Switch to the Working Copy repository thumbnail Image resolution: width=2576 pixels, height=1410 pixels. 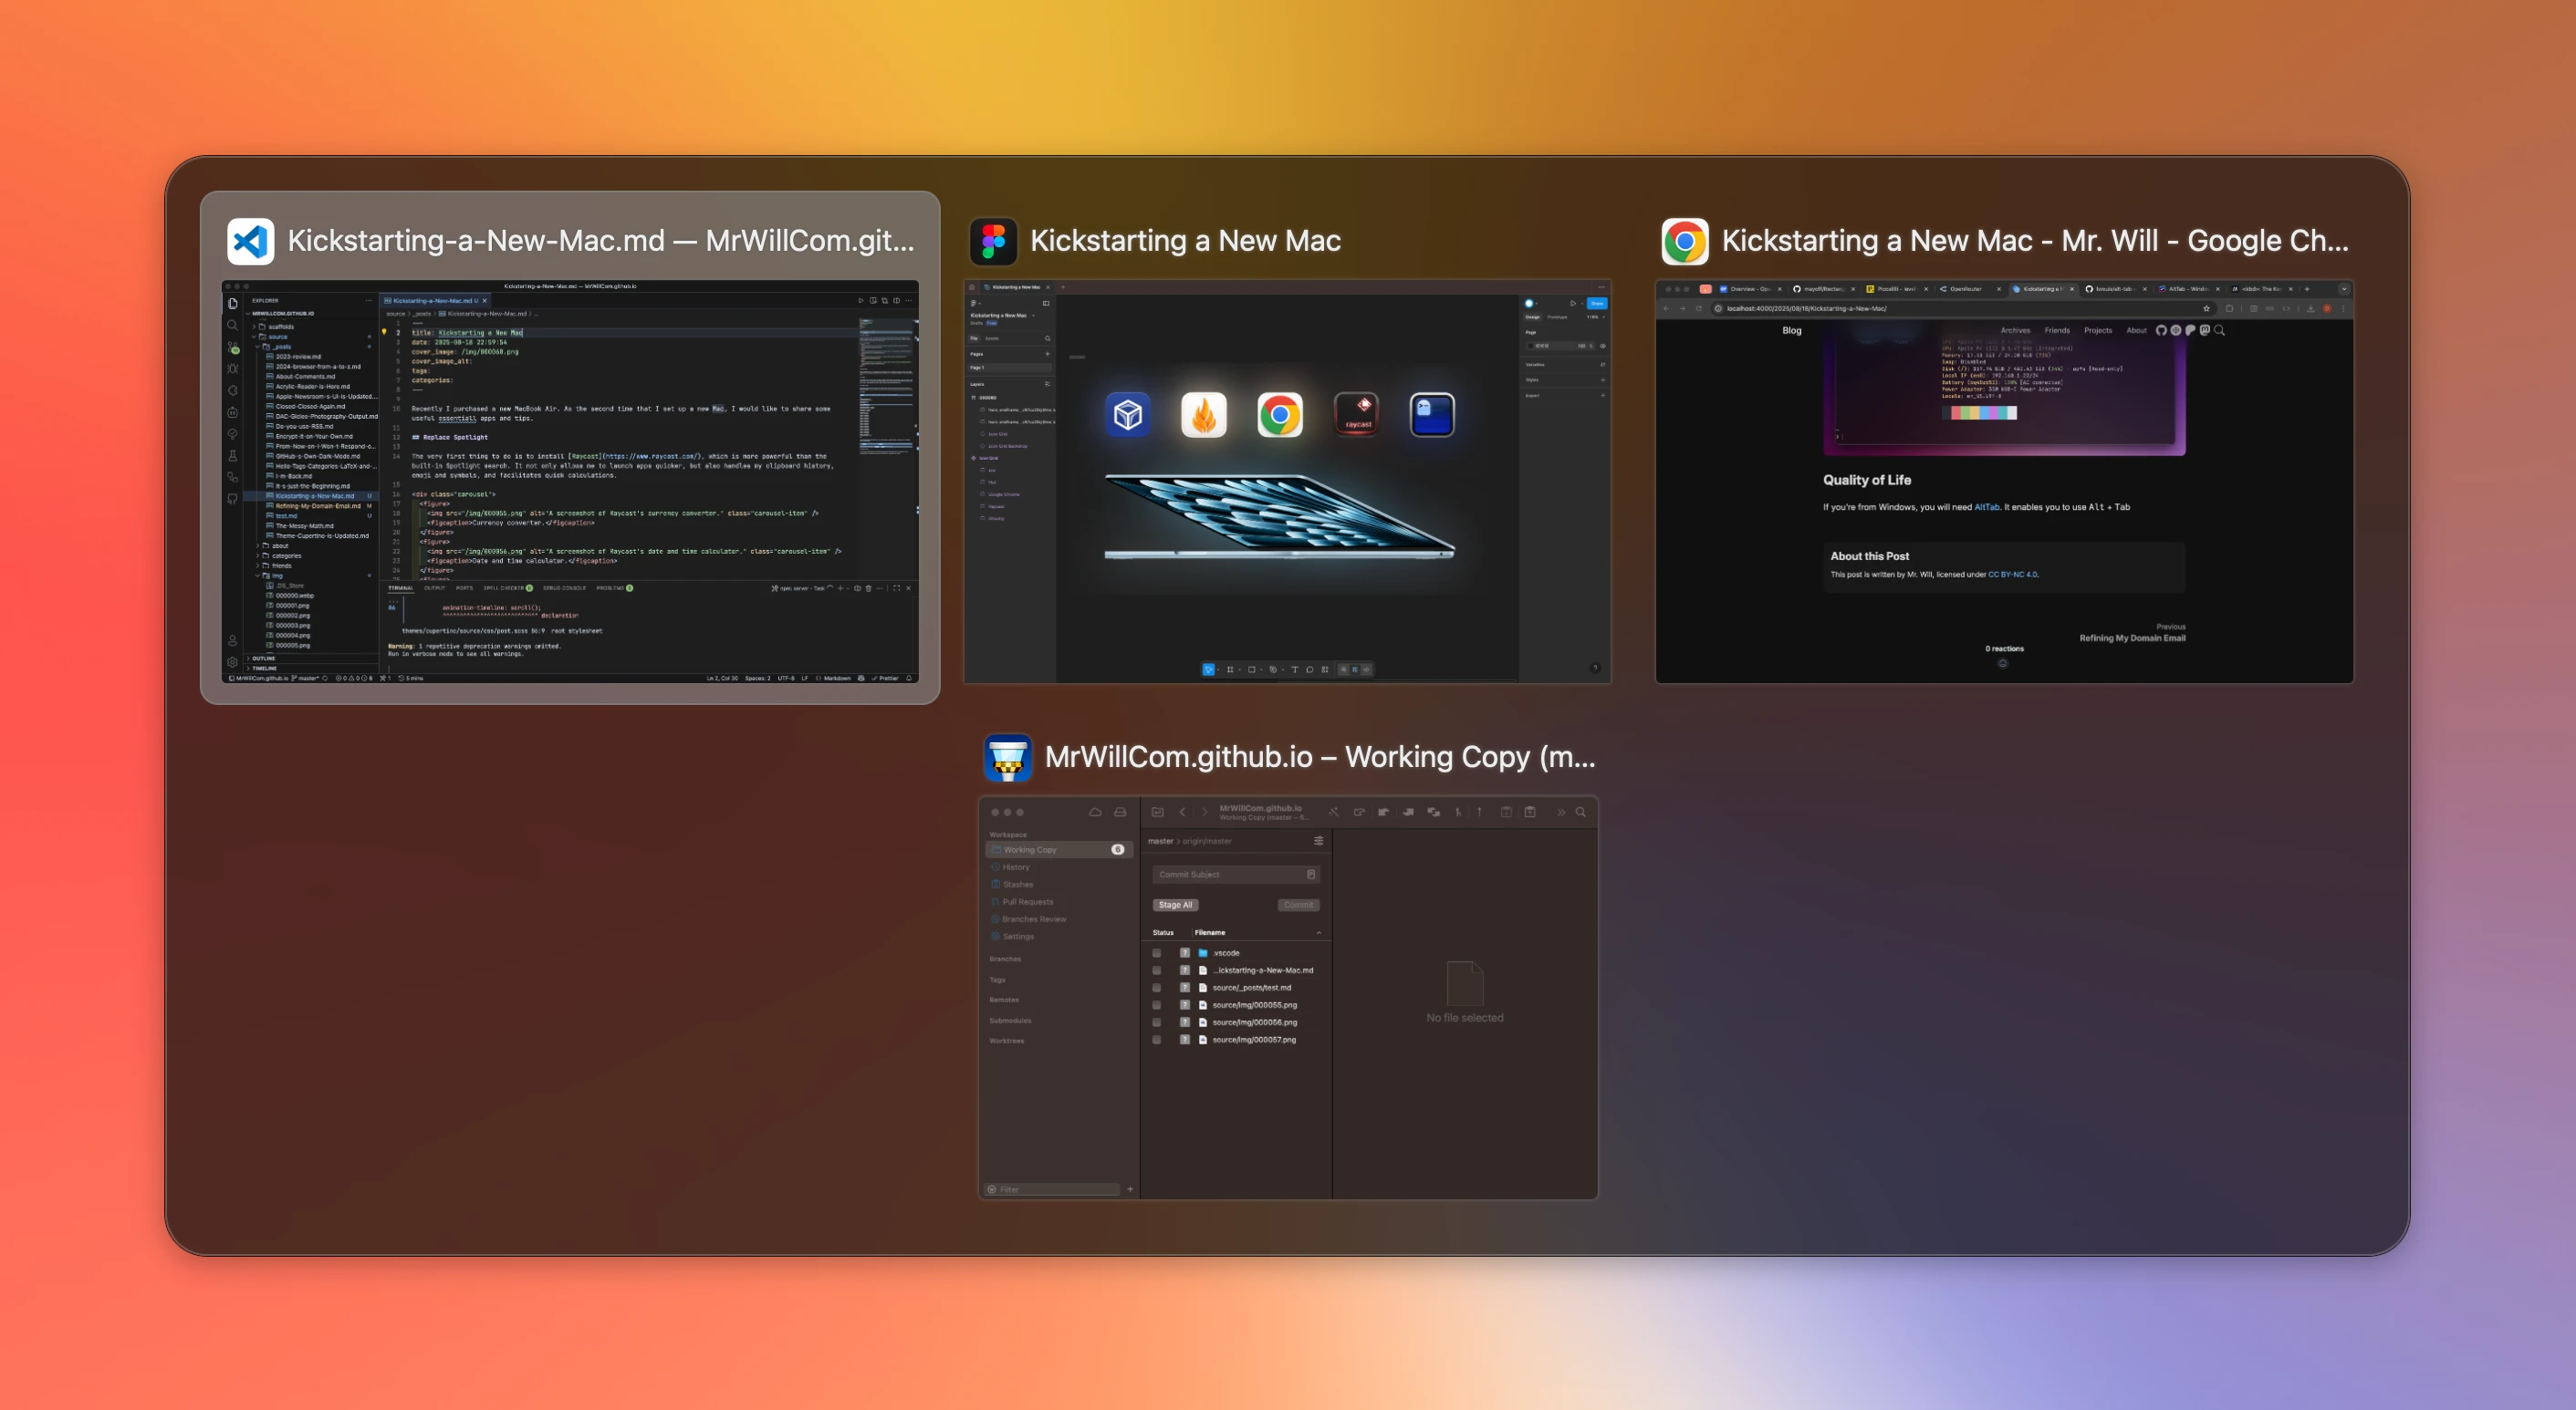pos(1288,997)
